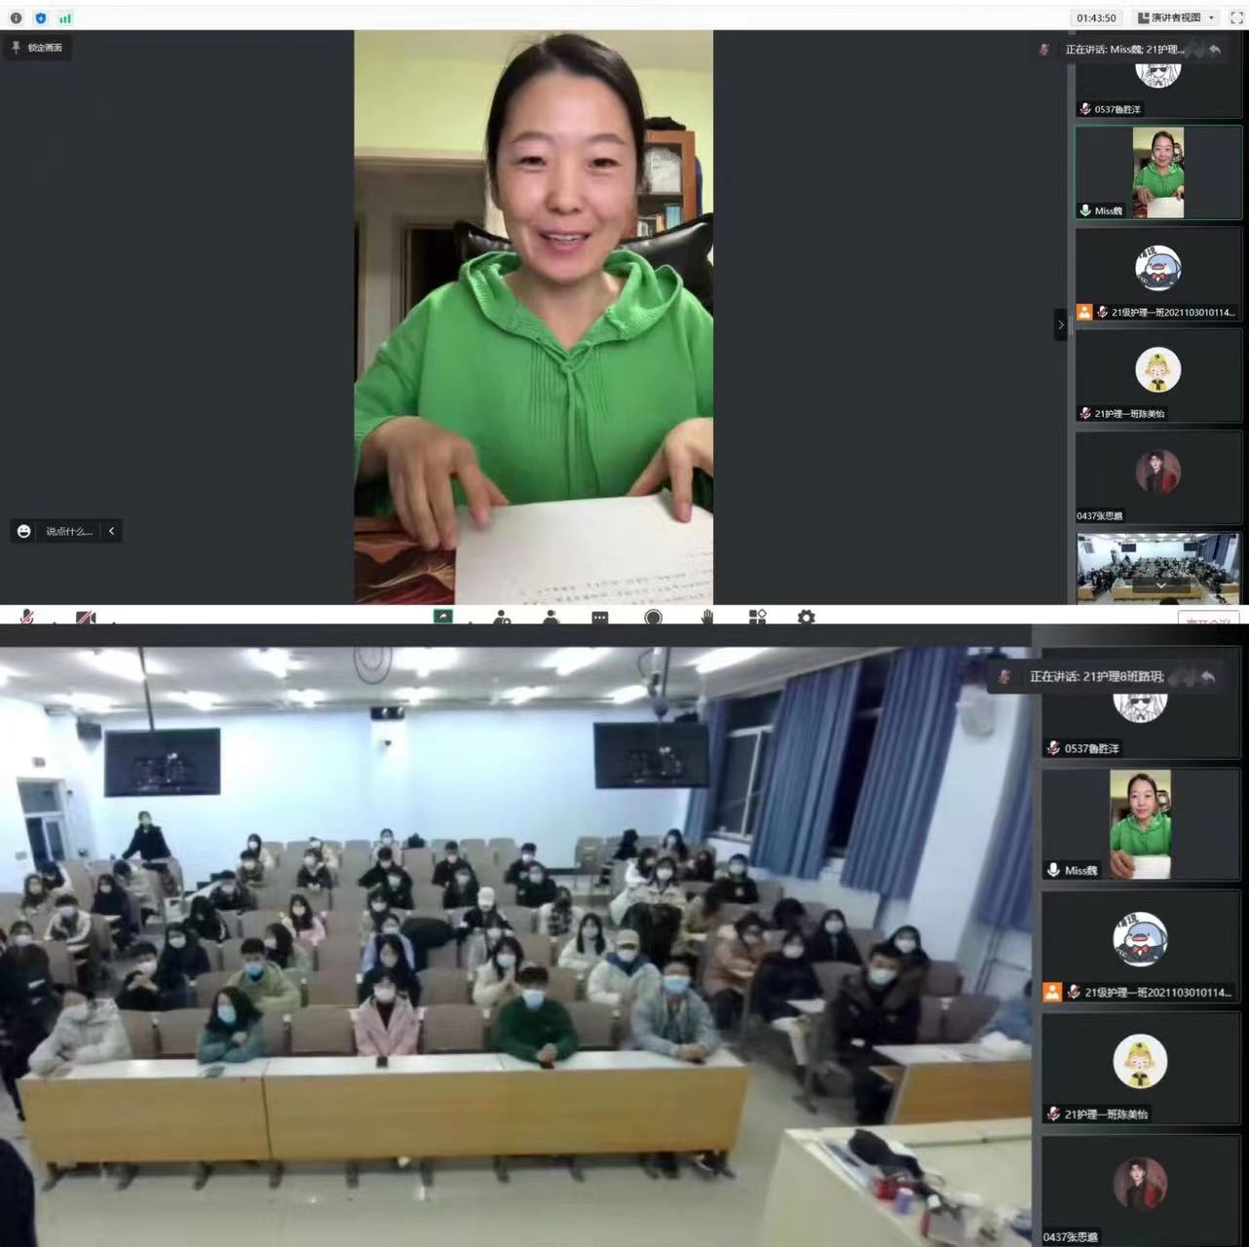Click the blue security shield icon
This screenshot has width=1249, height=1247.
pos(40,18)
